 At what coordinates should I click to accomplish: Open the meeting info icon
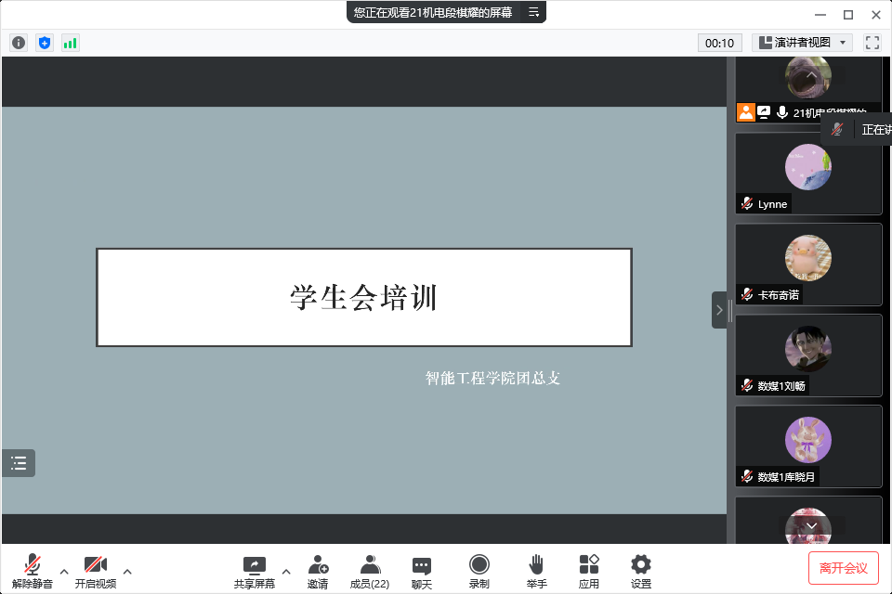click(19, 43)
